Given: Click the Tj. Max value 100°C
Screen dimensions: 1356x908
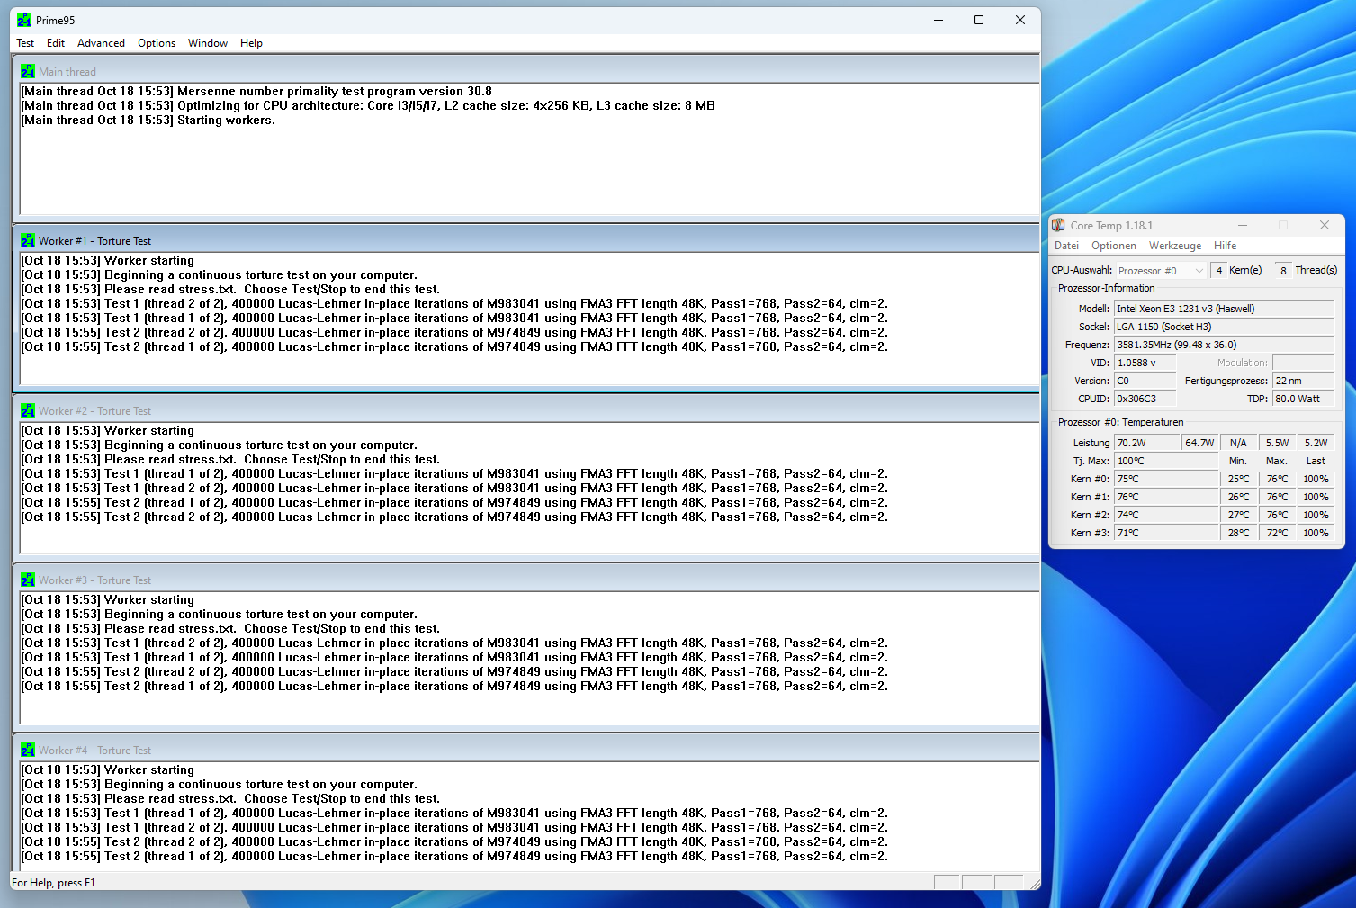Looking at the screenshot, I should tap(1166, 461).
